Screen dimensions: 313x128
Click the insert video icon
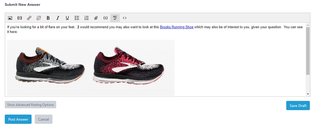pos(20,18)
